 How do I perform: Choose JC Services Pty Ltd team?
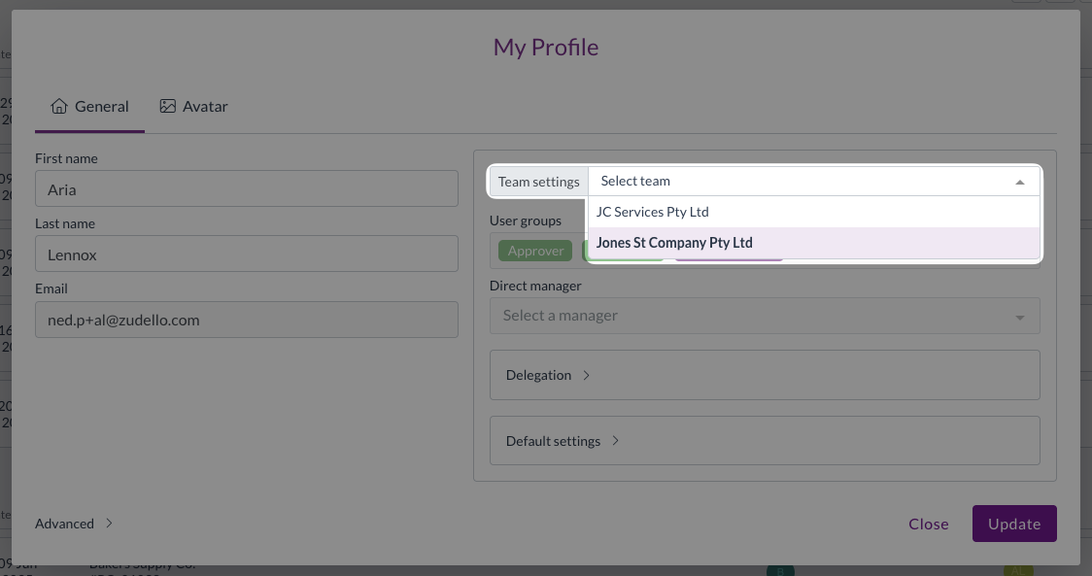click(x=653, y=212)
